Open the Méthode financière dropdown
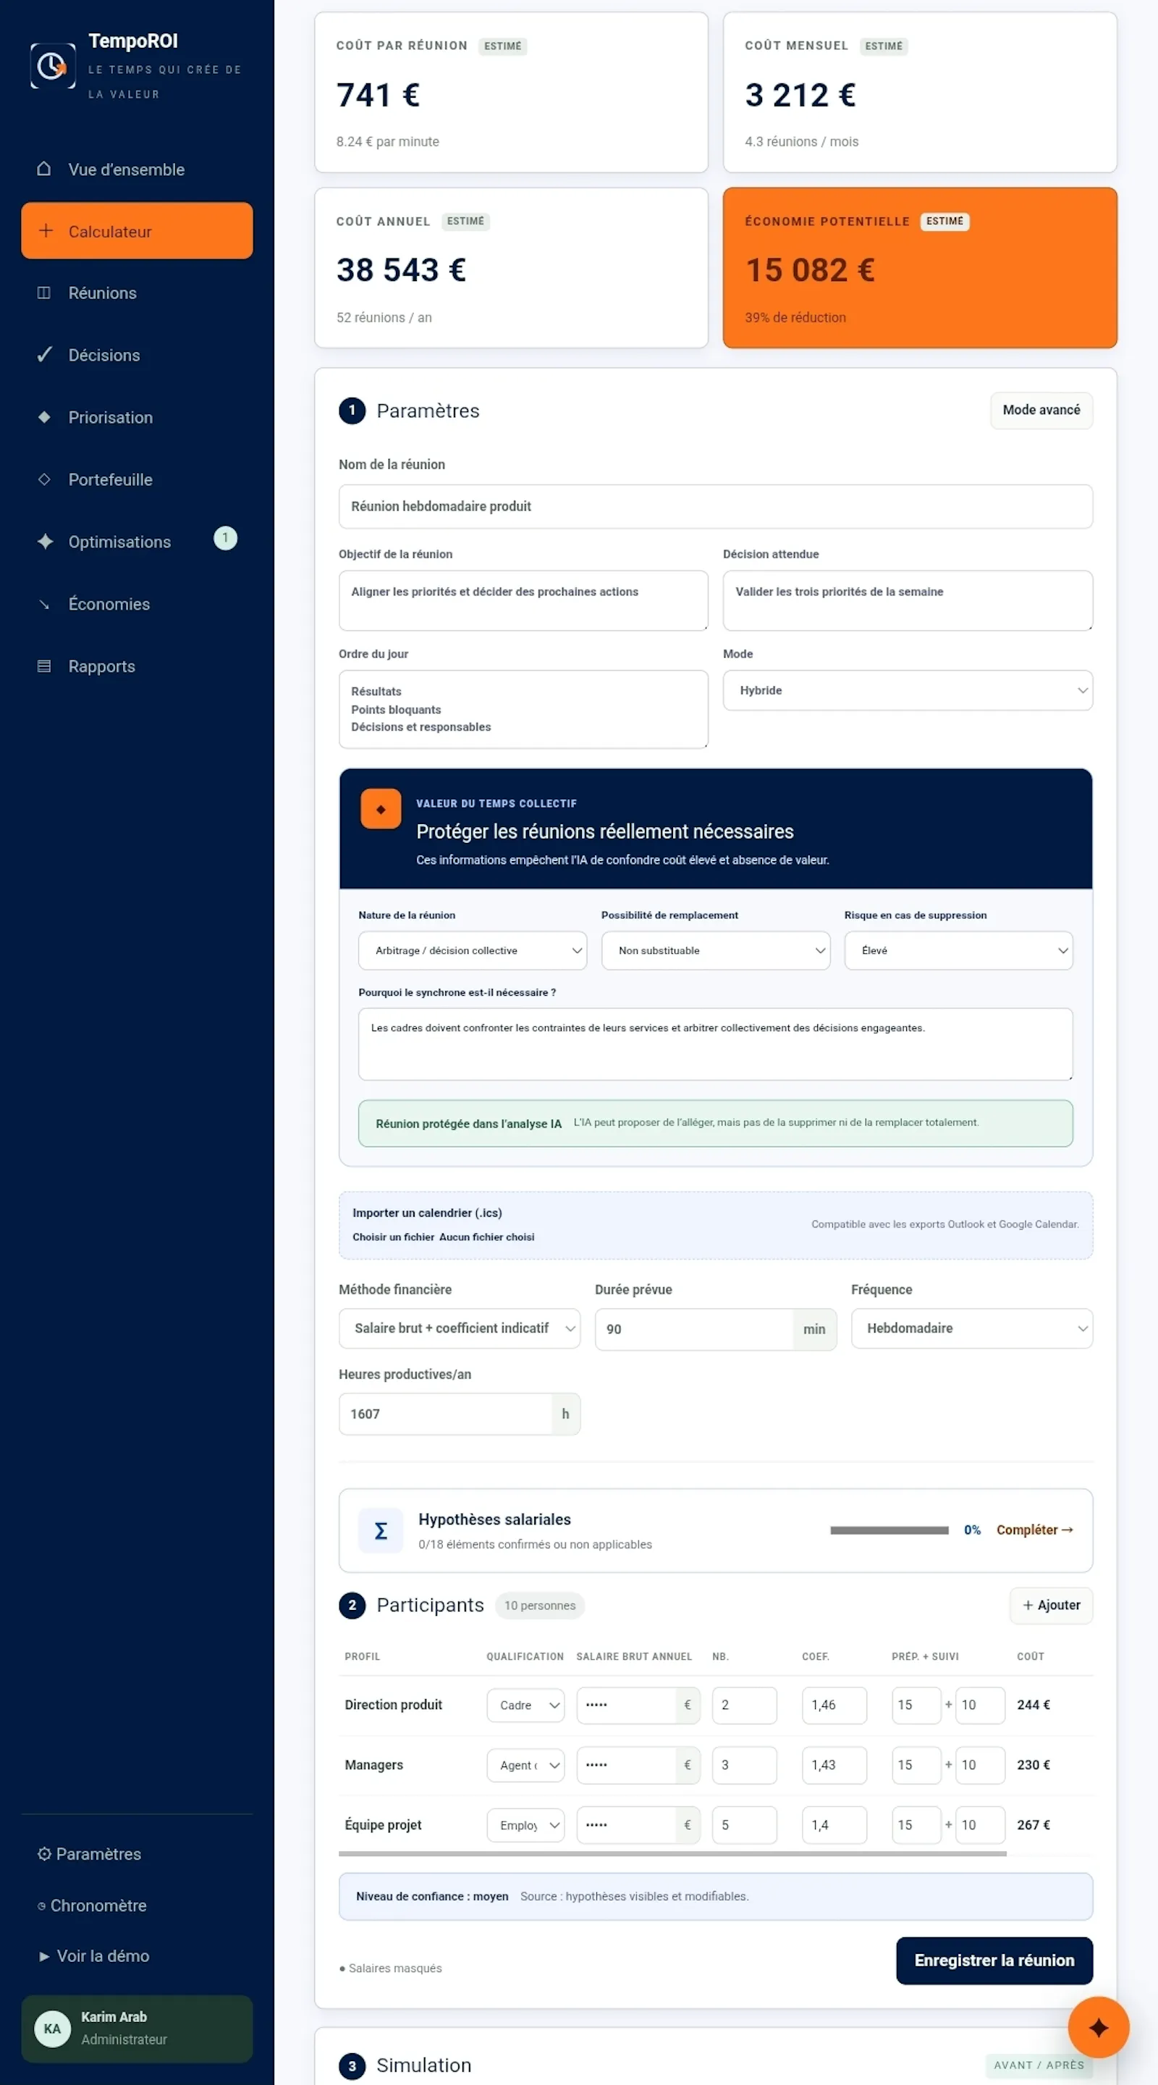 coord(460,1328)
